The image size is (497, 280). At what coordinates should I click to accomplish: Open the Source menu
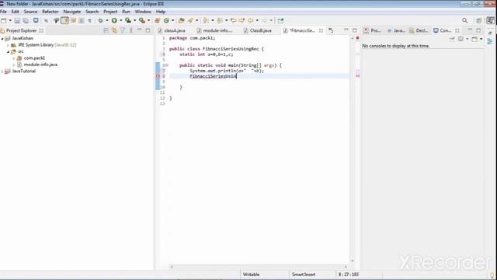[x=30, y=12]
